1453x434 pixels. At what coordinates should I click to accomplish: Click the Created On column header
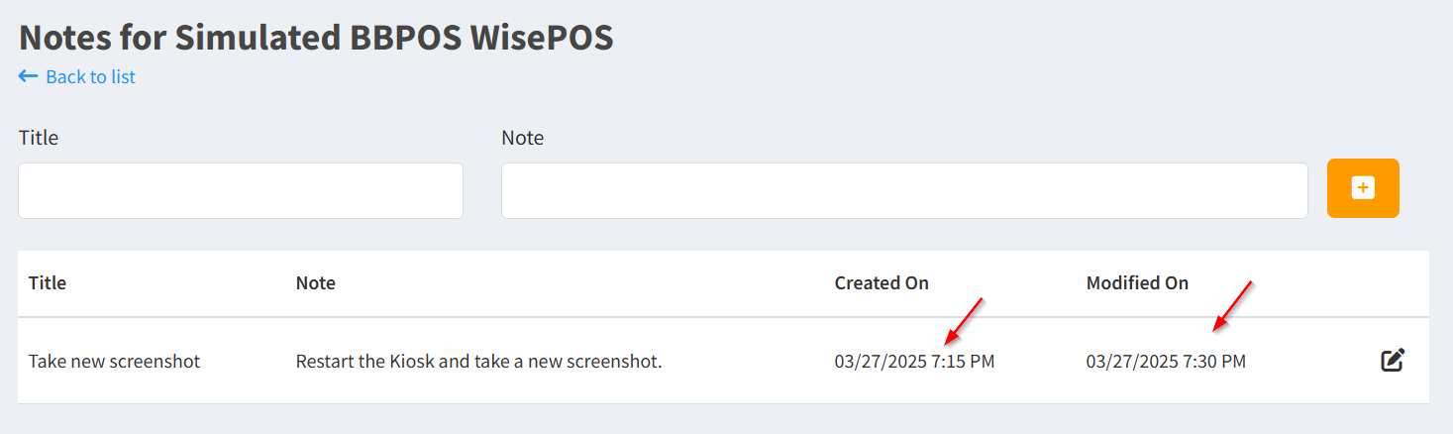point(882,282)
